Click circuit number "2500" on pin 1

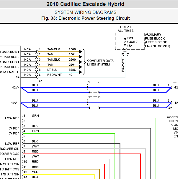(x=72, y=49)
